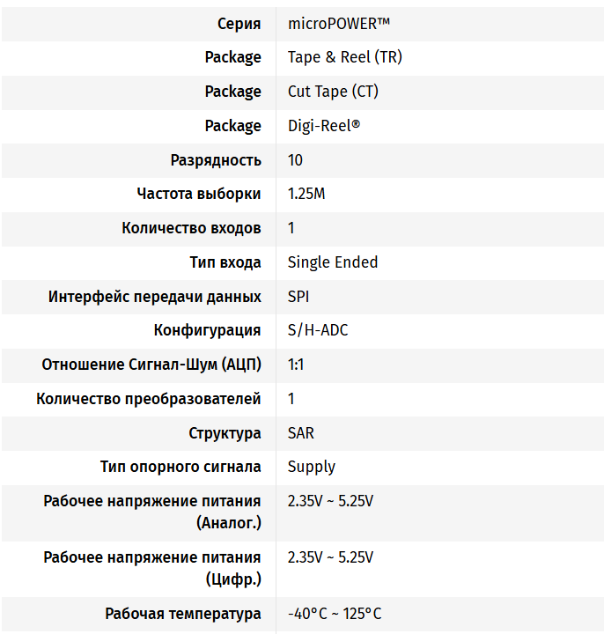The image size is (604, 634).
Task: Select the "1.25M" sampling rate value
Action: pyautogui.click(x=306, y=194)
